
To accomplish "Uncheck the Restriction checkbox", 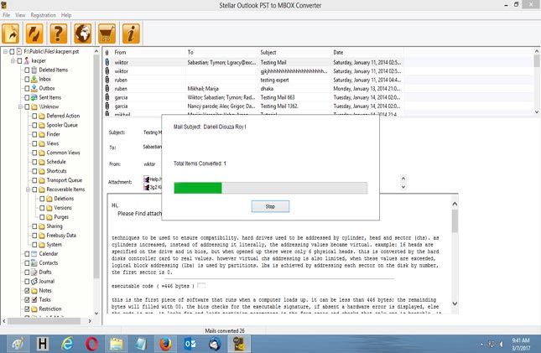I will point(27,309).
